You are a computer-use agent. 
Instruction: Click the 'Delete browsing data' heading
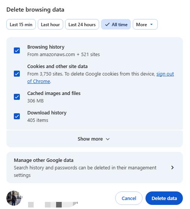(x=35, y=10)
